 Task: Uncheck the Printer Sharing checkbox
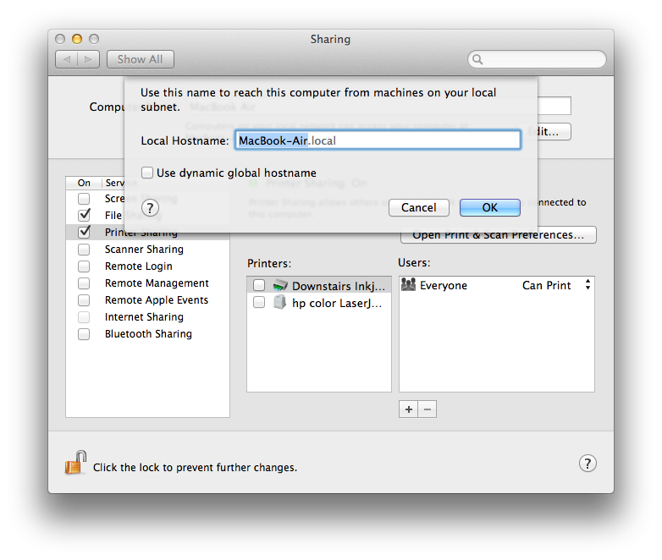84,232
